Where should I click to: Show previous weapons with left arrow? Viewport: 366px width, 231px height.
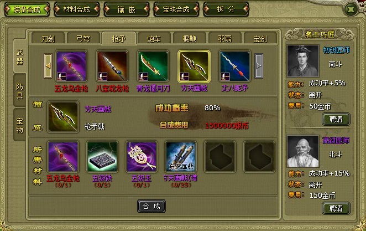click(x=48, y=66)
